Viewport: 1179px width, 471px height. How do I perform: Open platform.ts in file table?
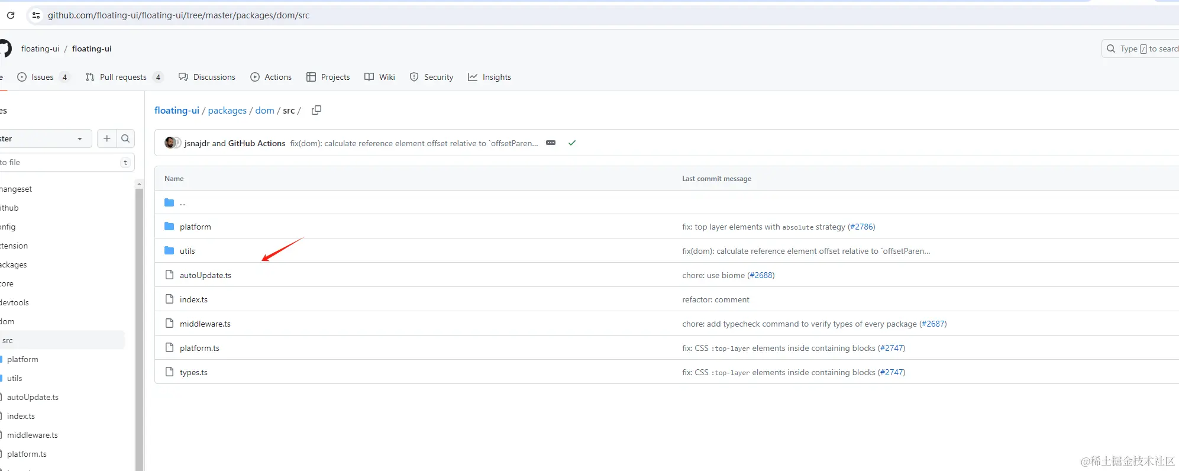(199, 348)
